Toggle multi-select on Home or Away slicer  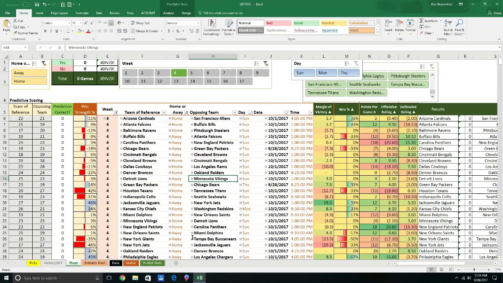point(35,63)
